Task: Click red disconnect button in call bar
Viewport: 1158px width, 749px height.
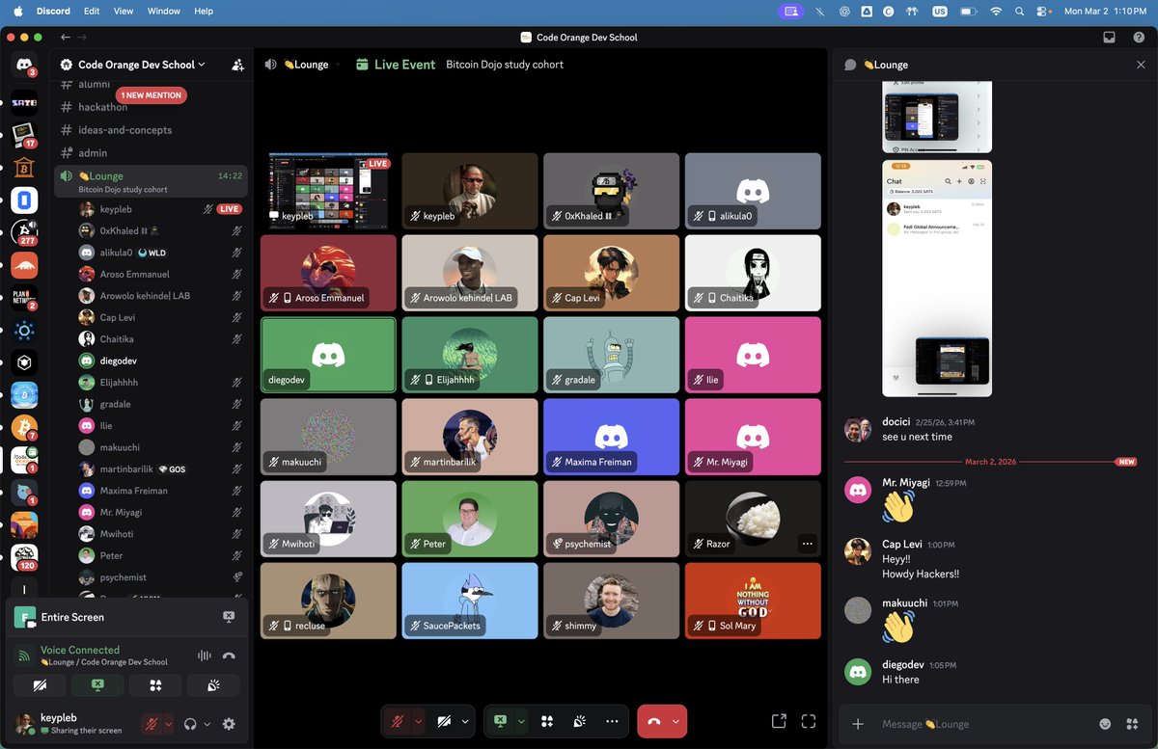Action: (x=654, y=721)
